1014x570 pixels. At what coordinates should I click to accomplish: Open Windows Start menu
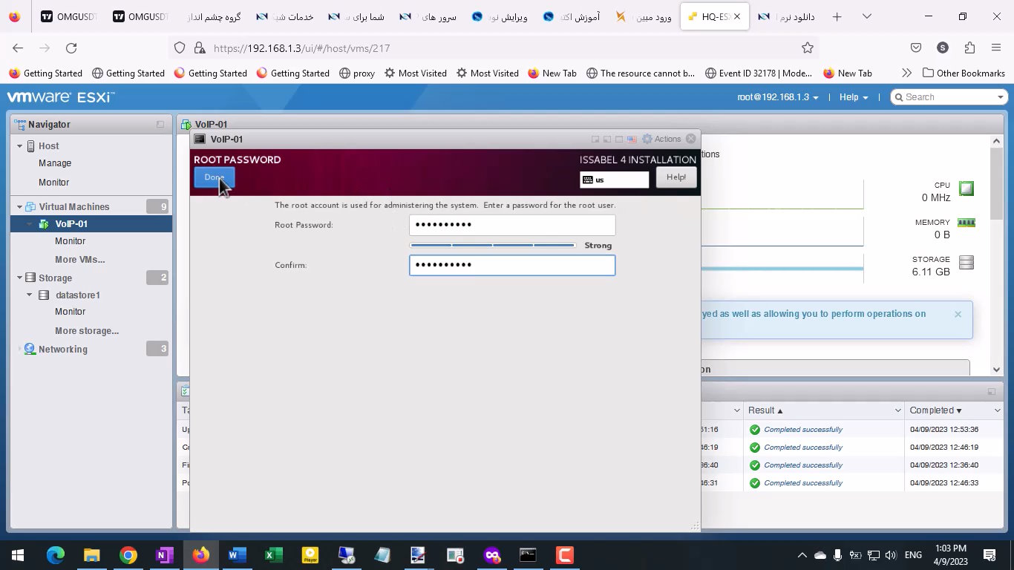(x=18, y=555)
